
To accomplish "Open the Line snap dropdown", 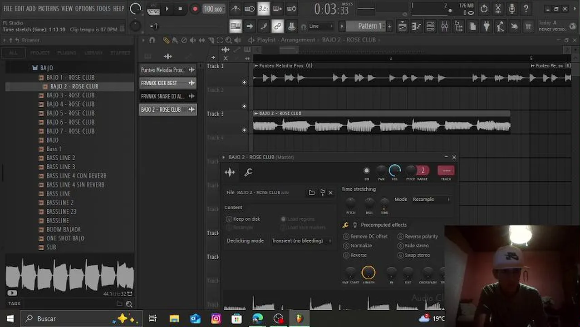I will (320, 26).
